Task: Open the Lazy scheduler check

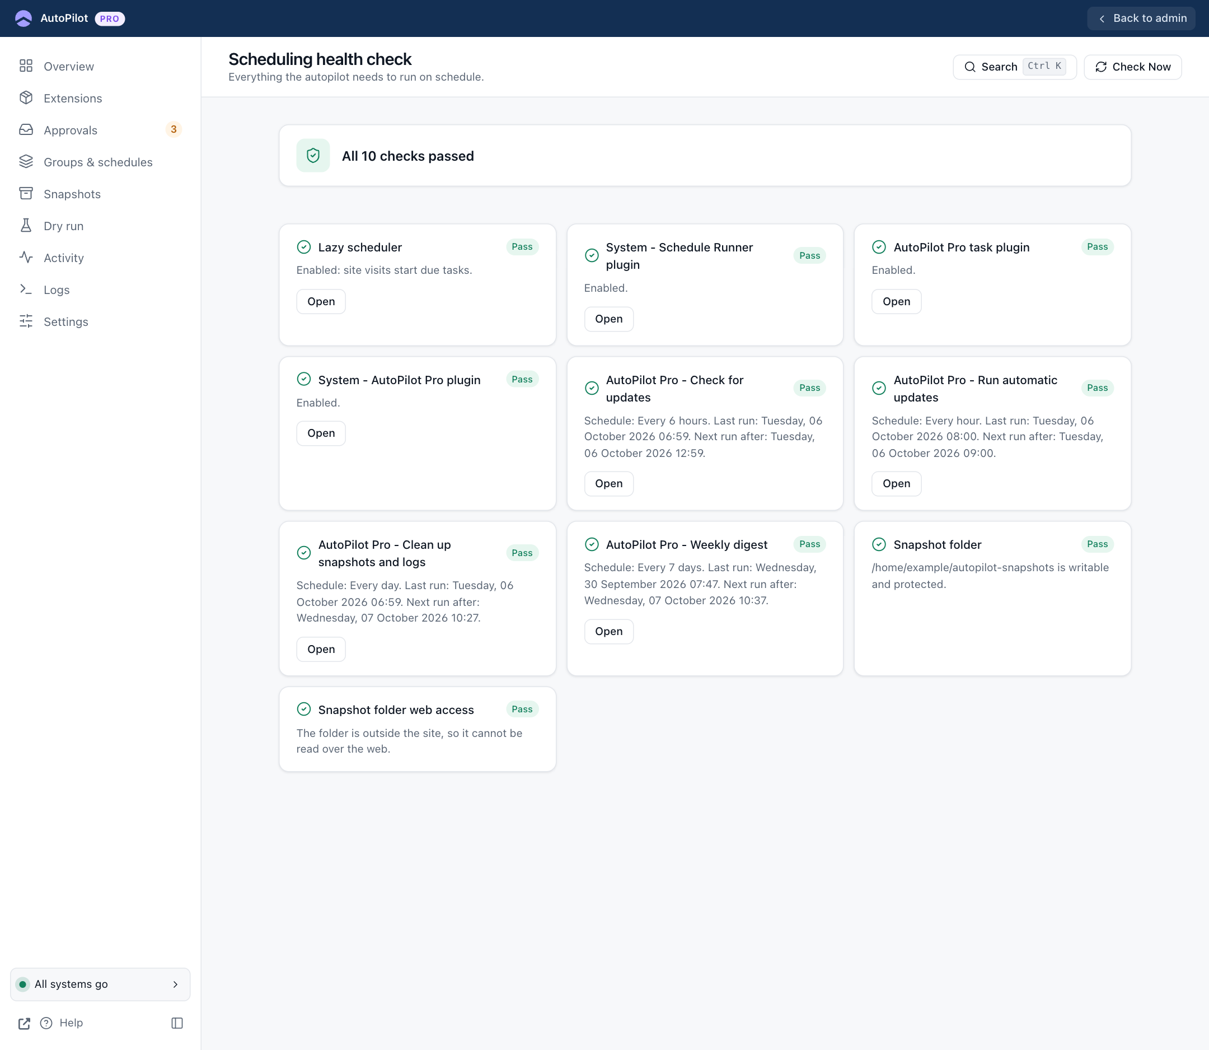Action: 321,301
